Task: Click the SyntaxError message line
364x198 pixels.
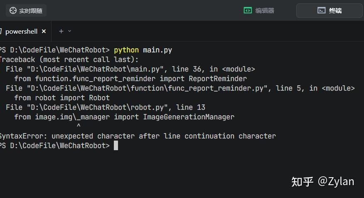Action: pos(137,136)
